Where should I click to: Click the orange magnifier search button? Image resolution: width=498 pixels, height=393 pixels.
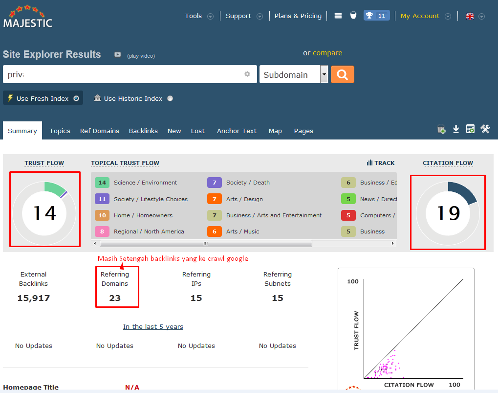coord(343,74)
